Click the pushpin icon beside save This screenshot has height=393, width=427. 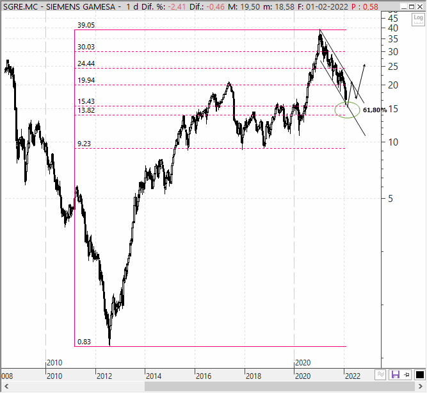407,374
